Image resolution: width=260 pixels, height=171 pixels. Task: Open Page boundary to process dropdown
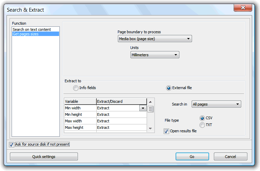[x=155, y=39]
